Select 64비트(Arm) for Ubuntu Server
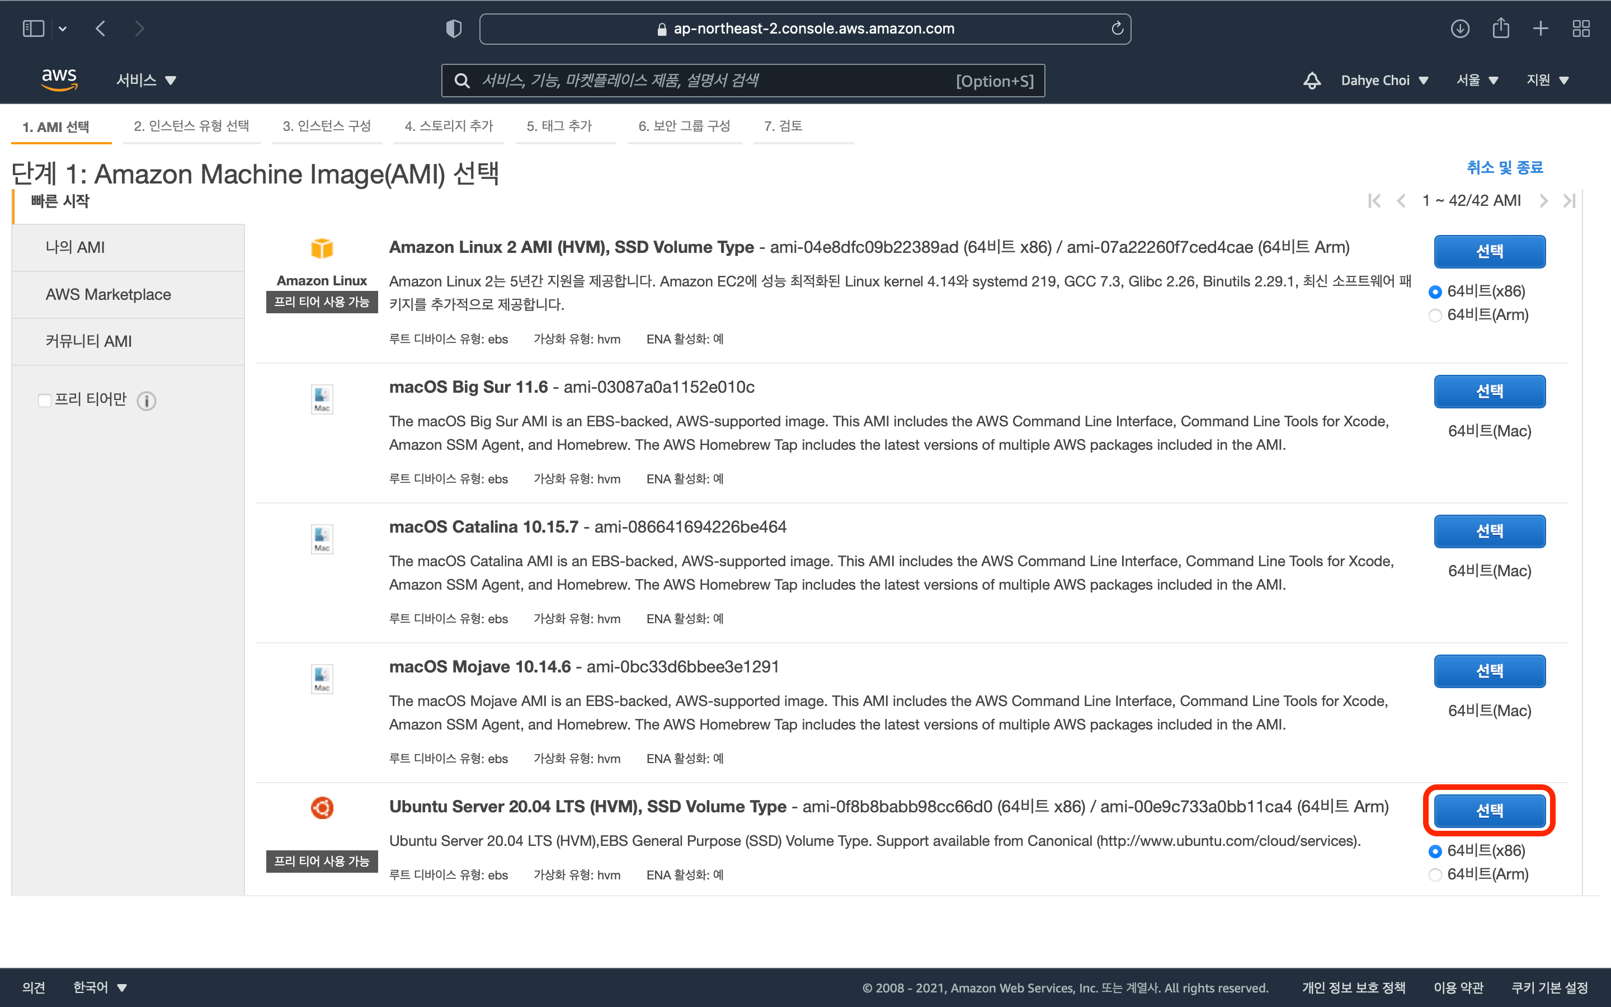The image size is (1611, 1007). pos(1435,874)
